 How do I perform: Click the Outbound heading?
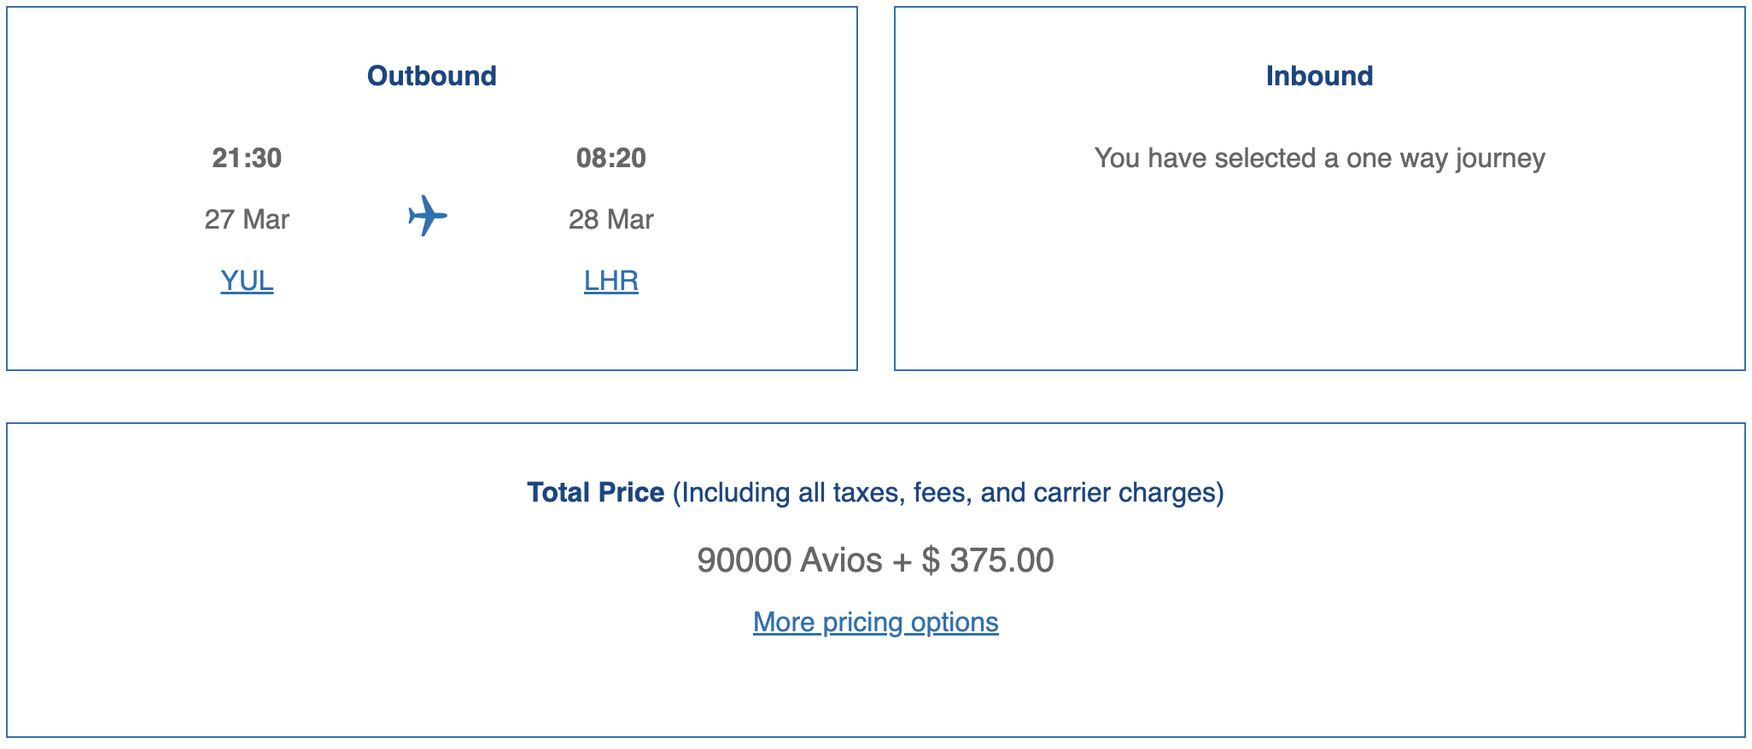click(431, 76)
